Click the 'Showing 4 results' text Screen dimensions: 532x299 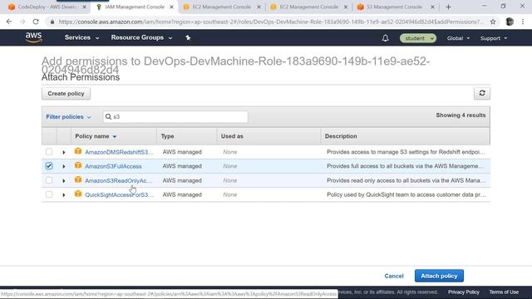tap(461, 115)
